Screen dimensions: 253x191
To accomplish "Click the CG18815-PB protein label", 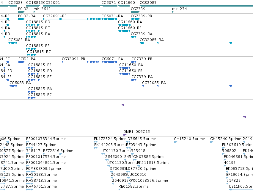I will click(40, 65).
